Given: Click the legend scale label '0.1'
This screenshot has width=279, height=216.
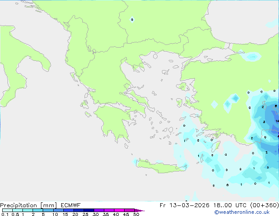Looking at the screenshot, I should click(x=5, y=214).
